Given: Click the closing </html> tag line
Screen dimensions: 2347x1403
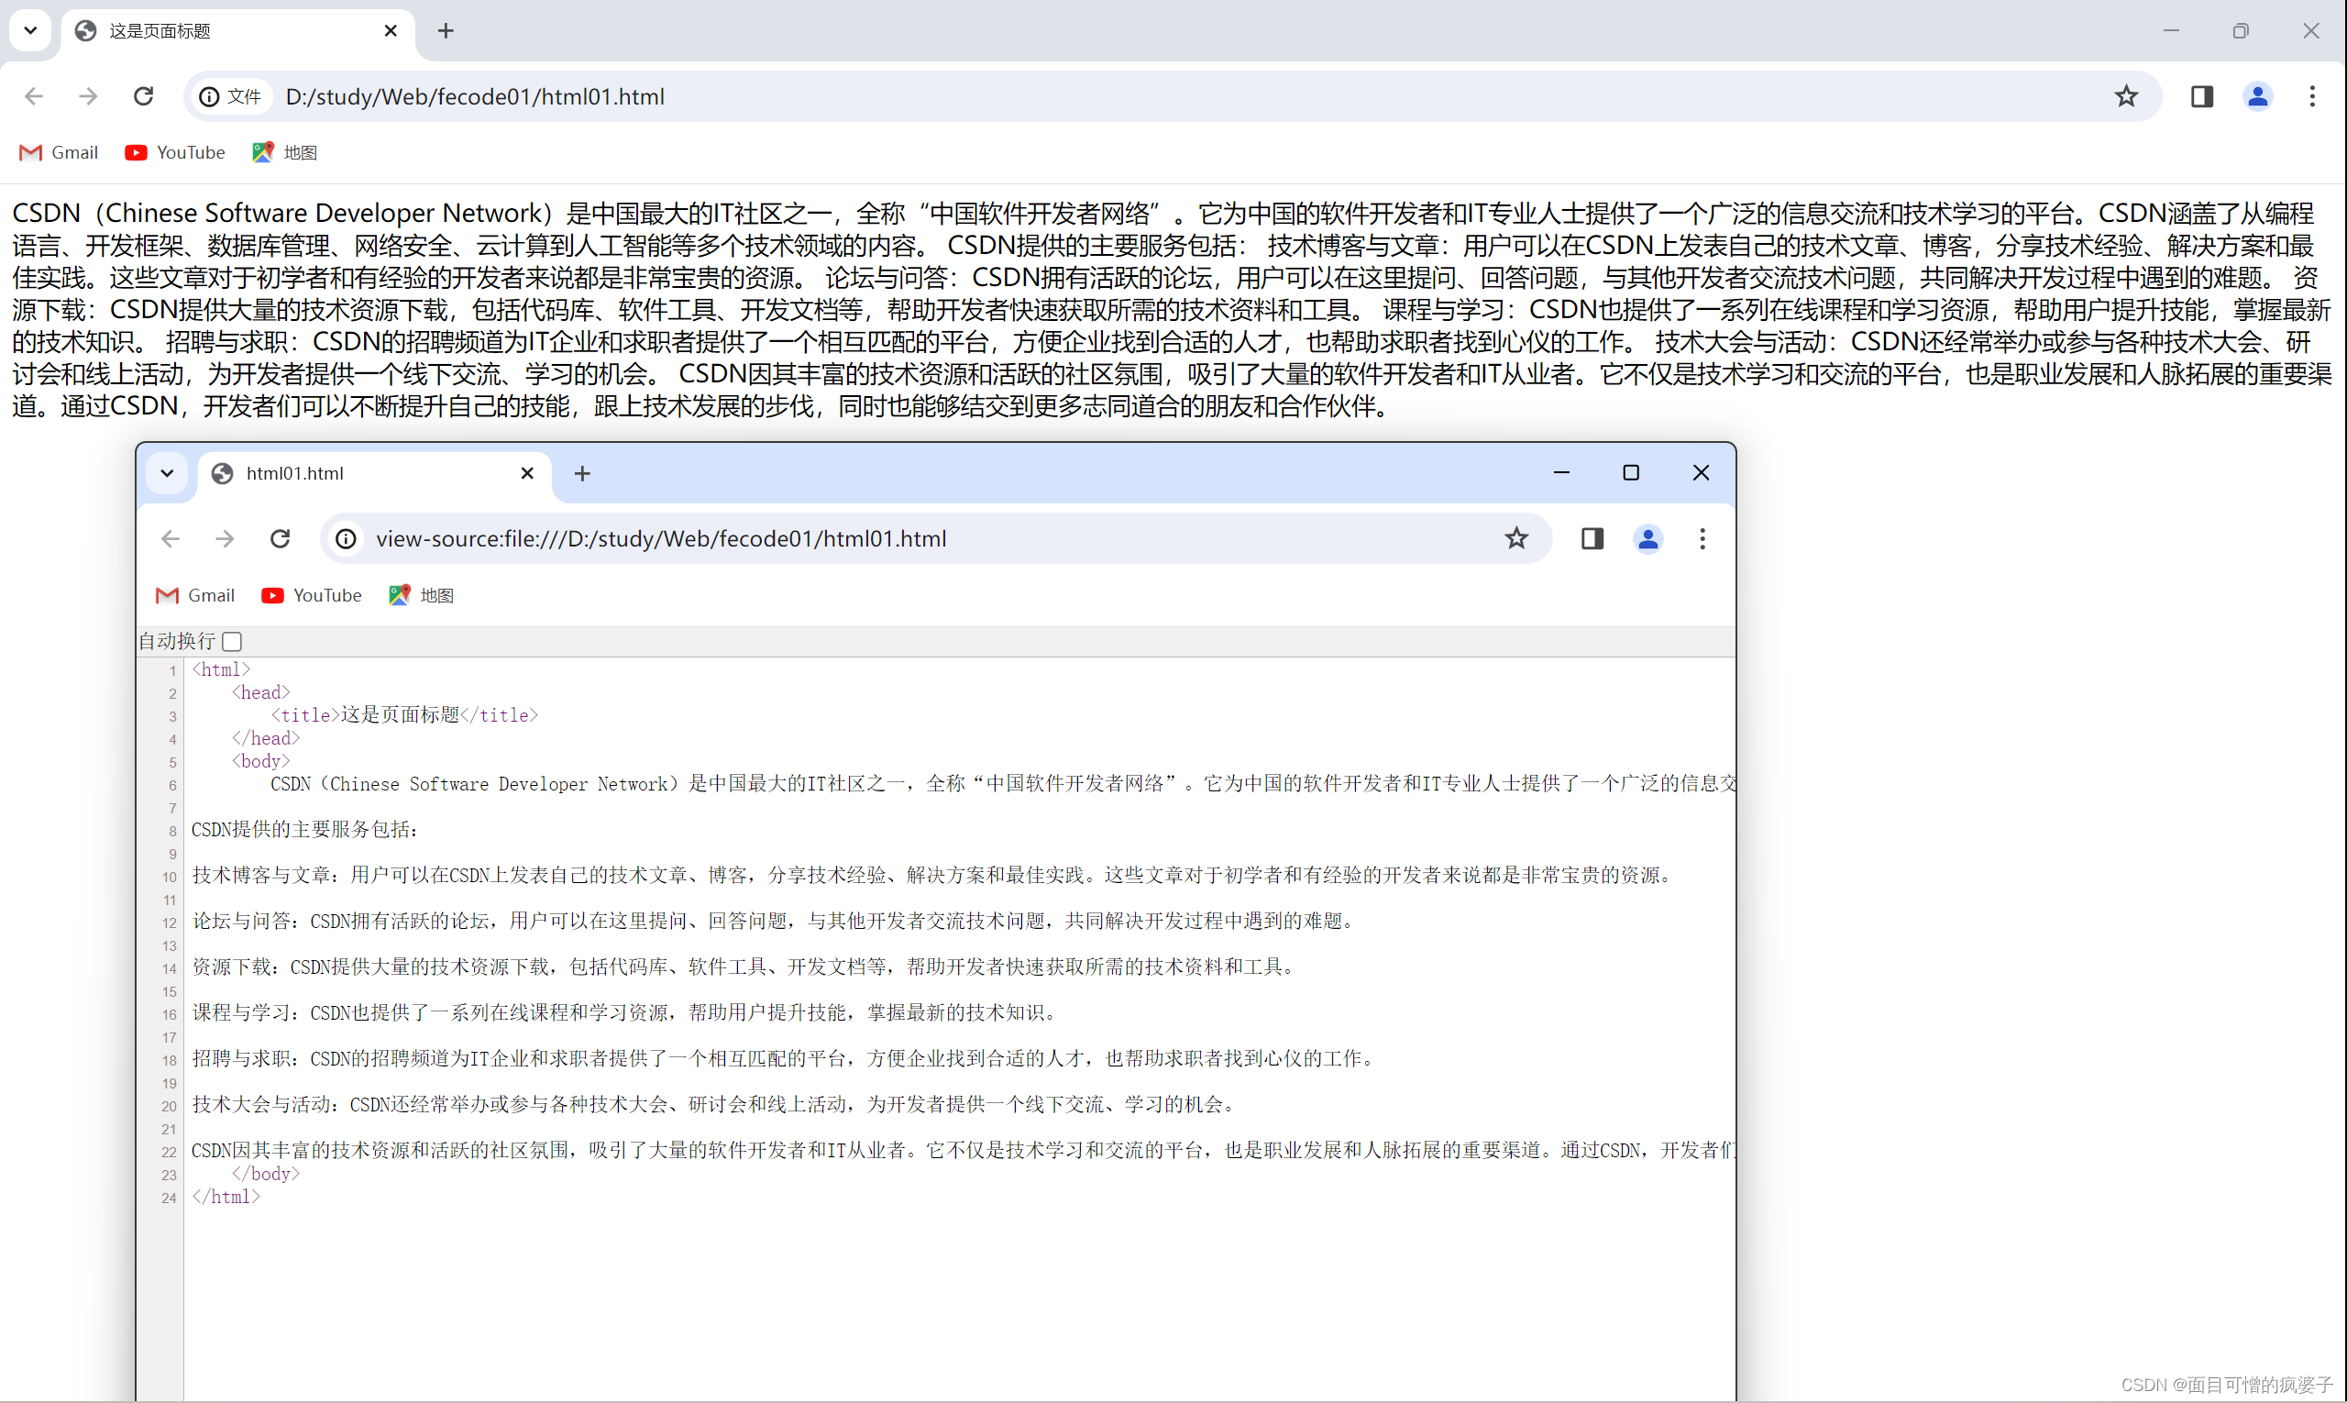Looking at the screenshot, I should coord(226,1197).
